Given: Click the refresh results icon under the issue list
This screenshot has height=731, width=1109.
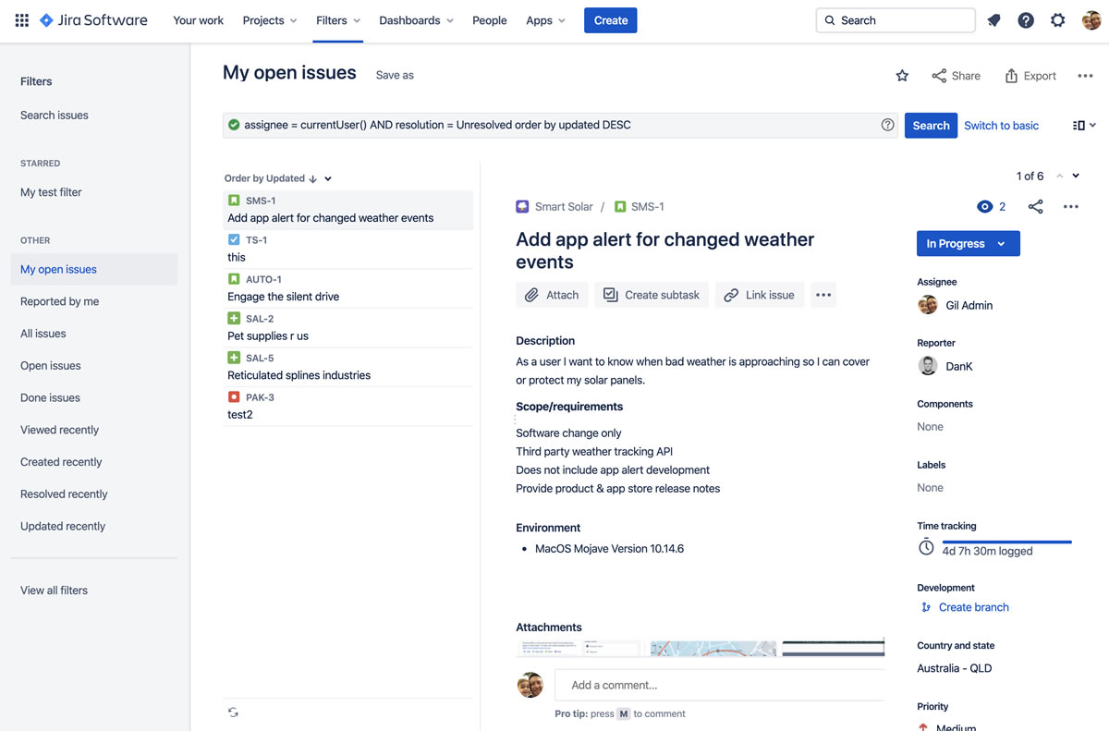Looking at the screenshot, I should click(x=233, y=712).
